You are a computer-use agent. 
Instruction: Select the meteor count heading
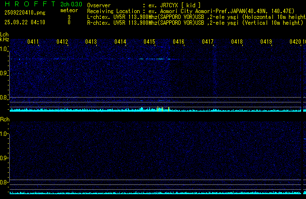pos(69,10)
